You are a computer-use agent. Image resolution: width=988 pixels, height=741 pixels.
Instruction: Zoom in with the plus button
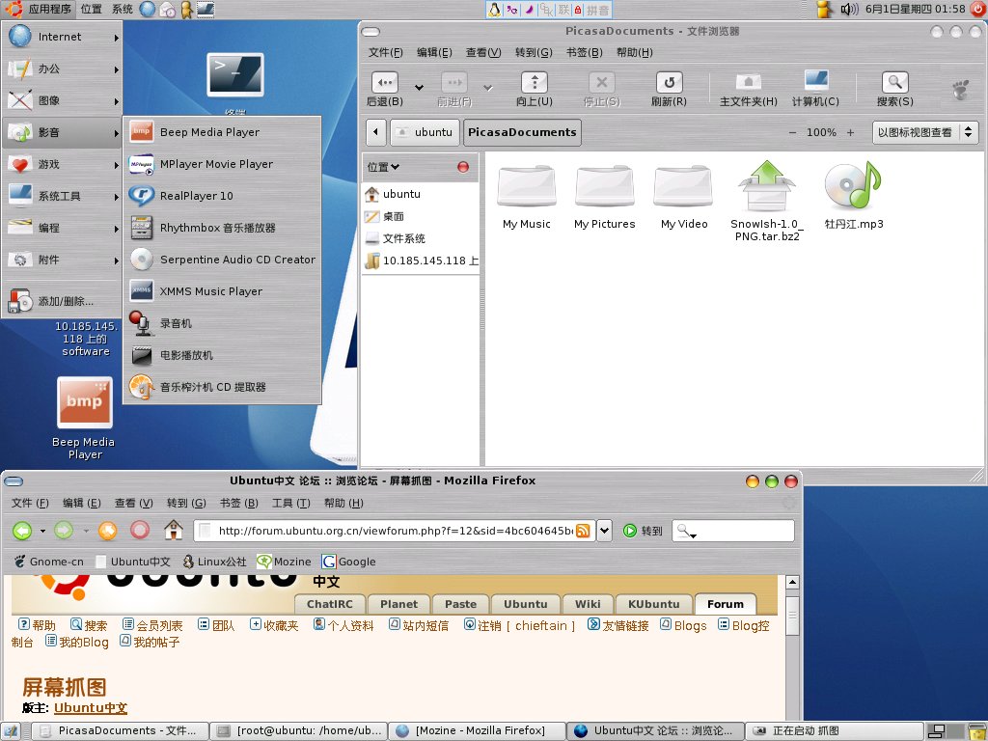point(851,132)
